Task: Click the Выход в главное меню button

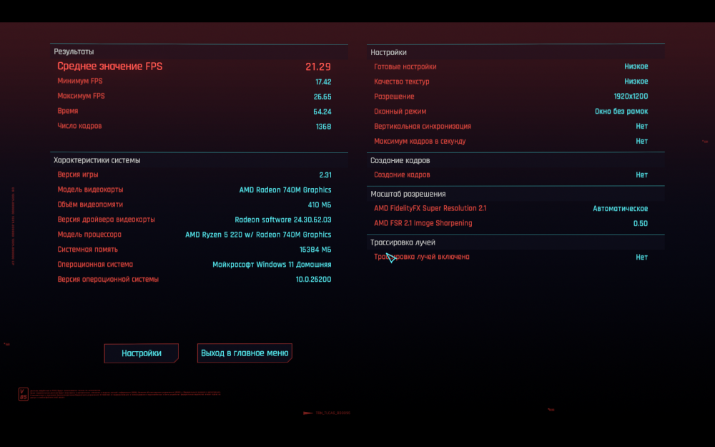Action: pos(245,353)
